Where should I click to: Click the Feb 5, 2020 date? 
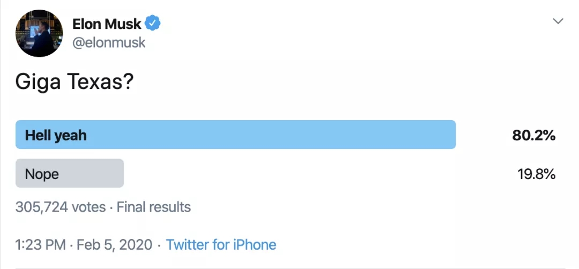114,245
